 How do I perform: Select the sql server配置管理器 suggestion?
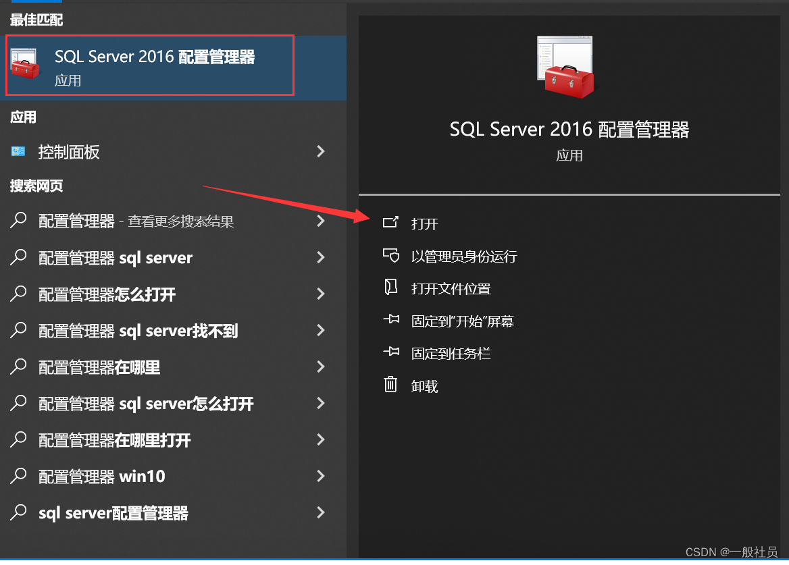click(173, 513)
